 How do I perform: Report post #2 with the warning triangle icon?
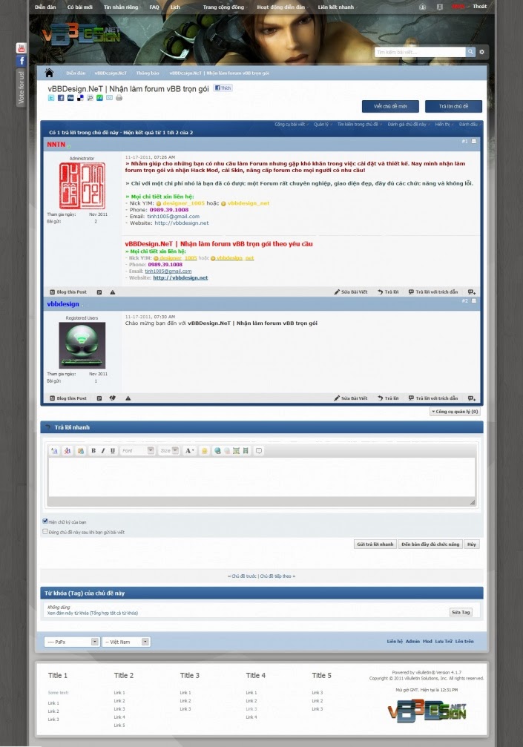128,398
